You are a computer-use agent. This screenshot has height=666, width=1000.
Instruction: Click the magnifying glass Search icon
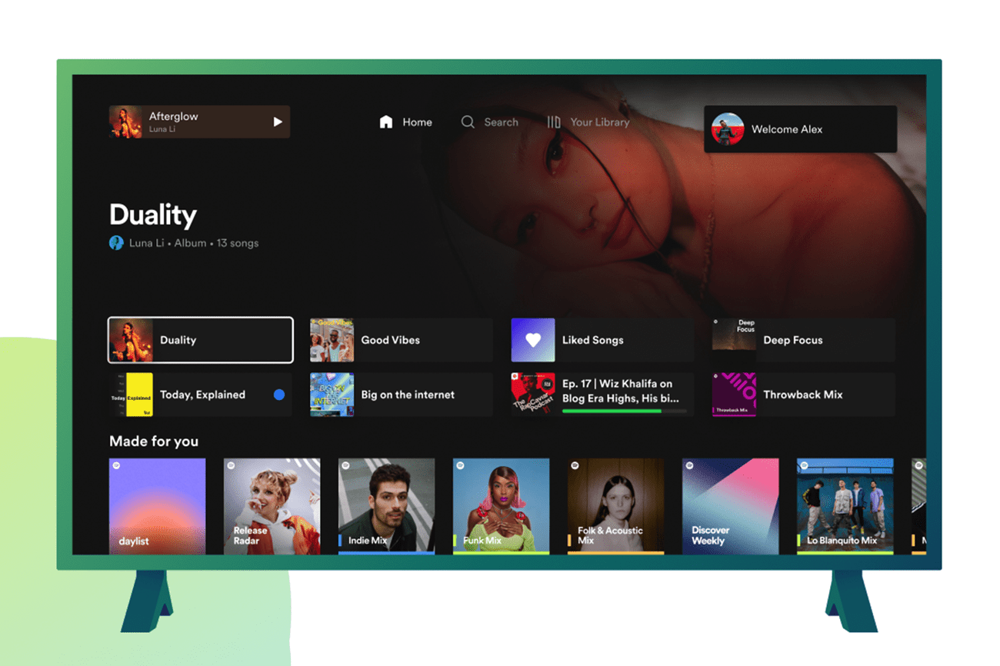(467, 122)
